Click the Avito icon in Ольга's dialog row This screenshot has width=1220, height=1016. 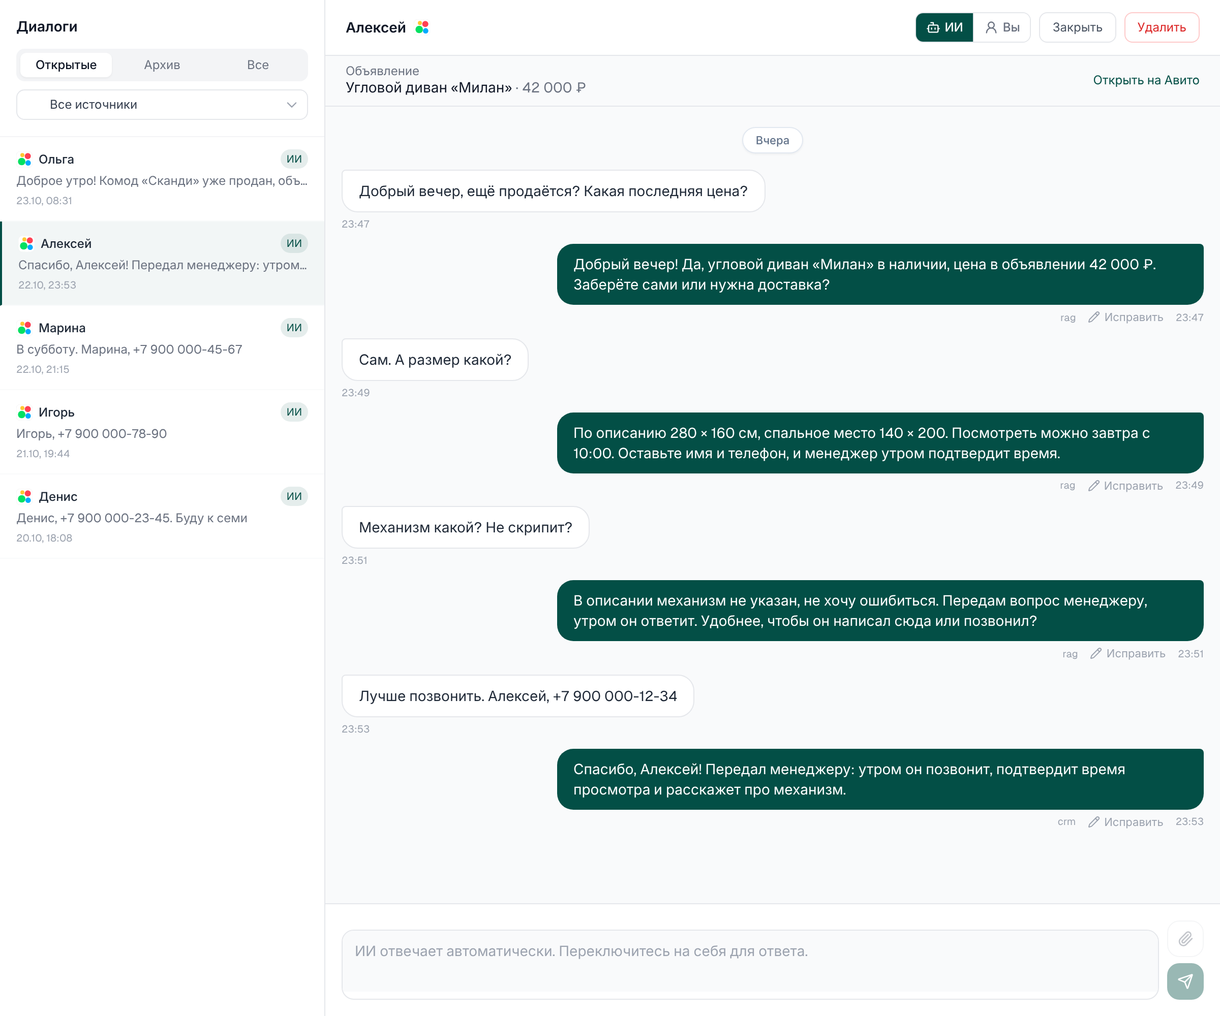point(24,159)
